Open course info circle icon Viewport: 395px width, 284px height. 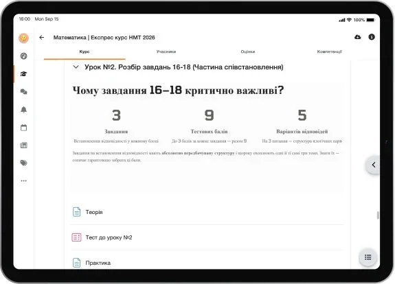point(372,37)
